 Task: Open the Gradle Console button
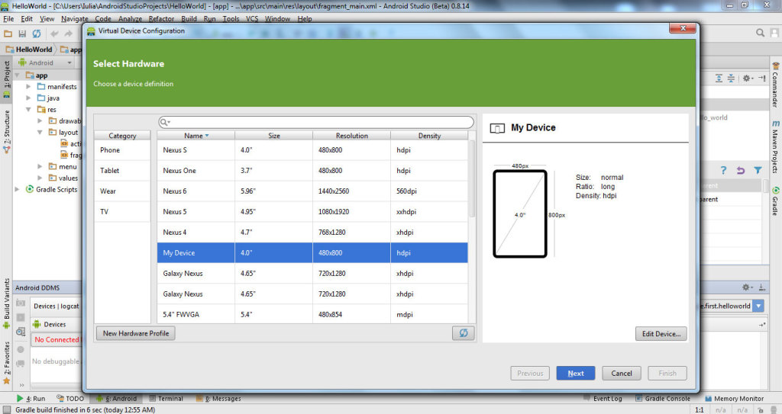click(x=663, y=399)
